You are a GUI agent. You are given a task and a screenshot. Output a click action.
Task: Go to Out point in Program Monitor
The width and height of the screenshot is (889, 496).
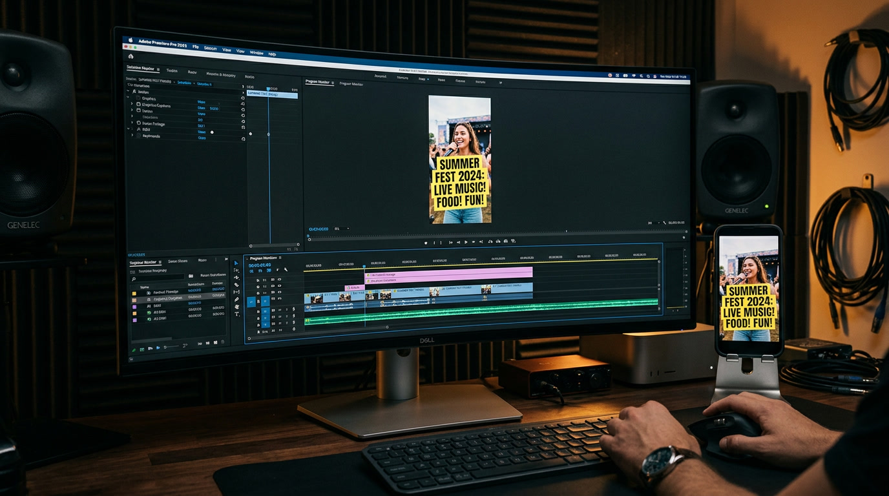481,242
